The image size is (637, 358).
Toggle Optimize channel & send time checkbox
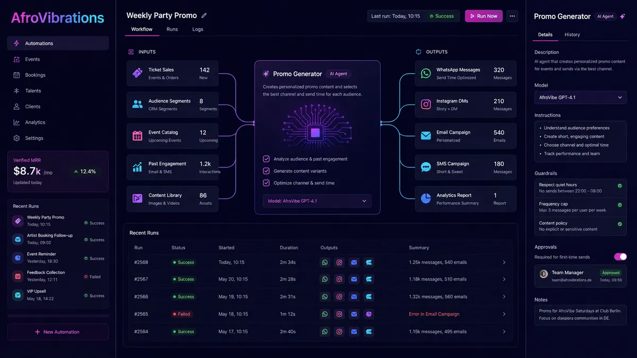(266, 183)
